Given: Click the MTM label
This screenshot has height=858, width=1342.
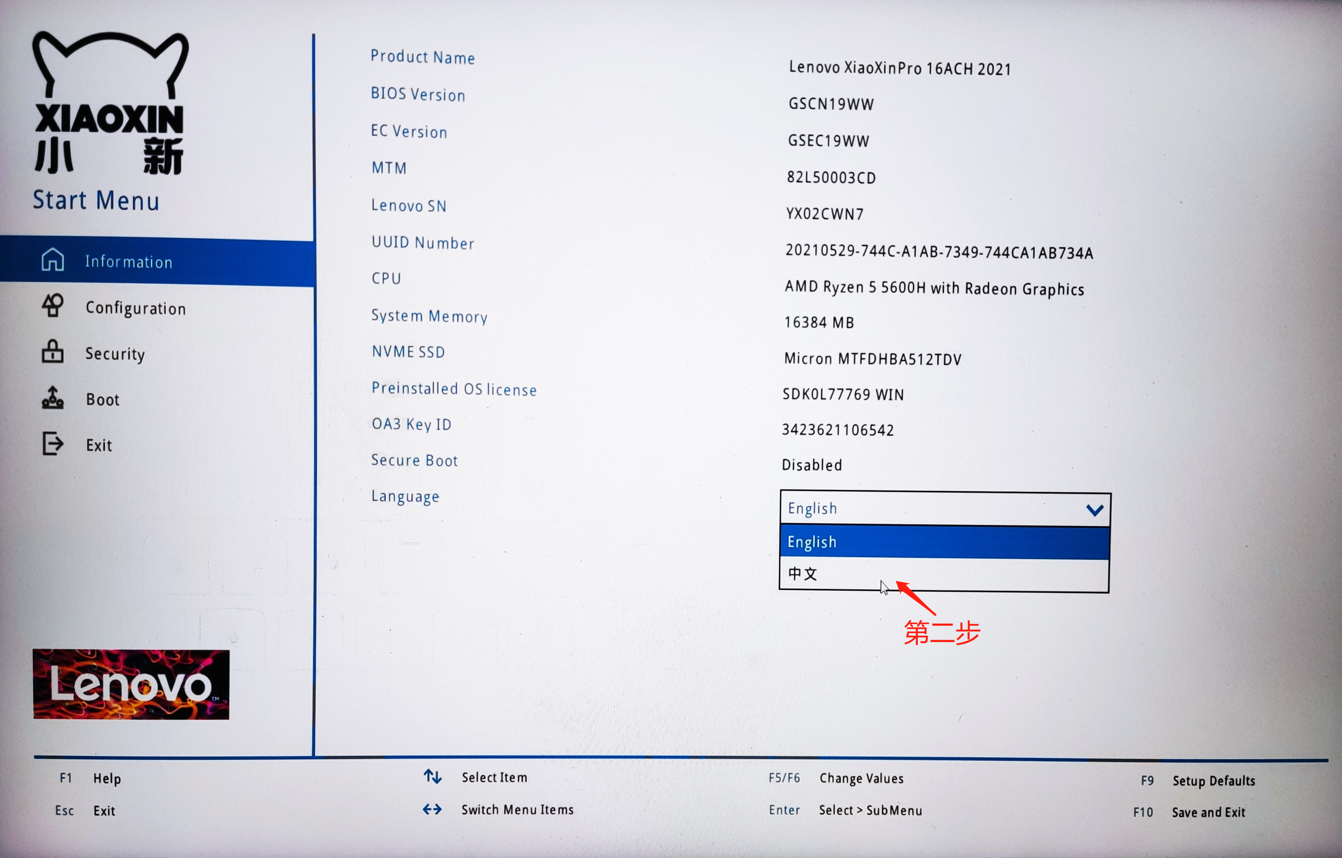Looking at the screenshot, I should click(x=388, y=168).
